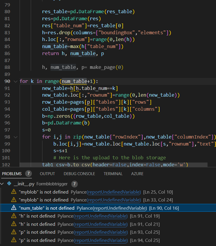The image size is (216, 246).
Task: Click line number 90 in the gutter
Action: point(7,81)
